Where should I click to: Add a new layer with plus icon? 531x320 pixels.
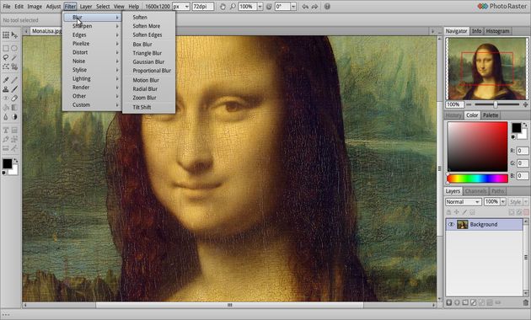(x=448, y=302)
